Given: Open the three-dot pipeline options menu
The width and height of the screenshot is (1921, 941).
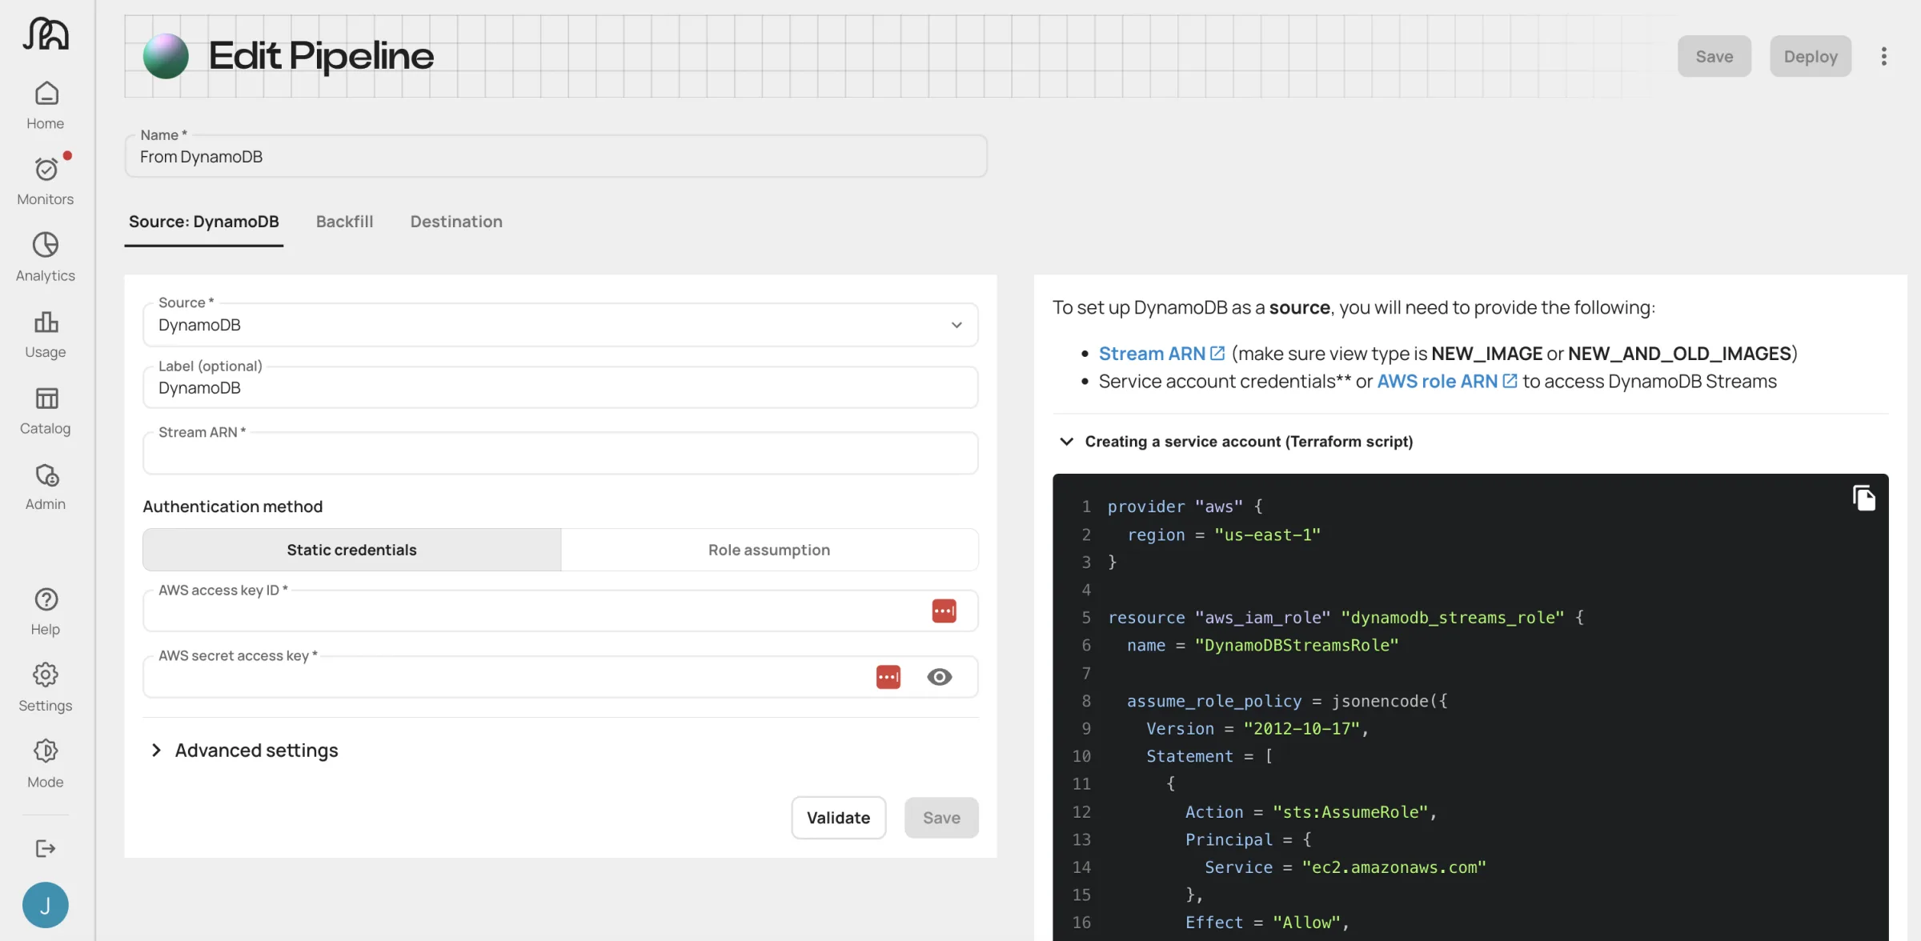Looking at the screenshot, I should point(1883,56).
